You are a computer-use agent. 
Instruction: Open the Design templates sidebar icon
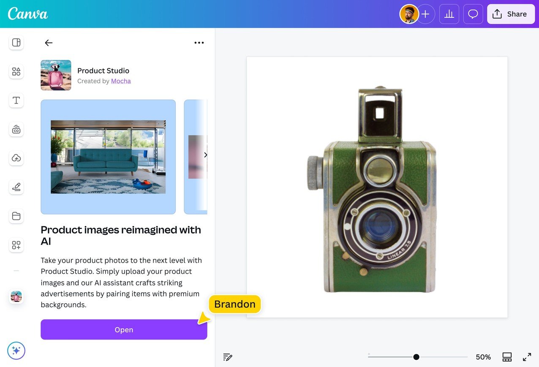[16, 43]
